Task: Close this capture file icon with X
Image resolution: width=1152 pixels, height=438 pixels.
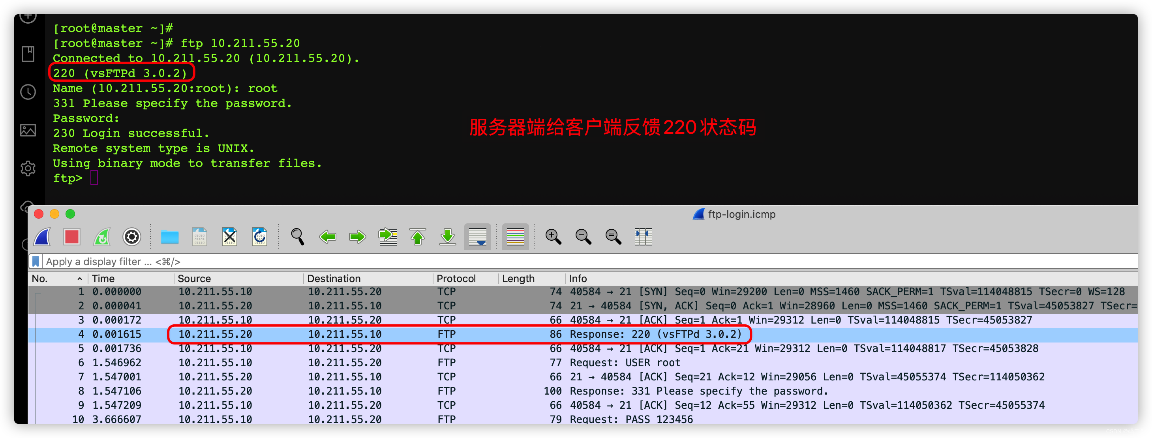Action: pos(229,237)
